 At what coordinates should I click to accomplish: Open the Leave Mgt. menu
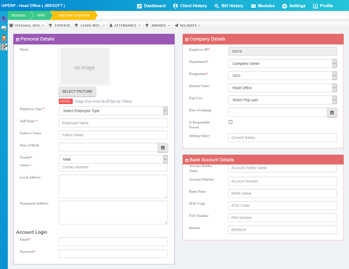click(90, 26)
